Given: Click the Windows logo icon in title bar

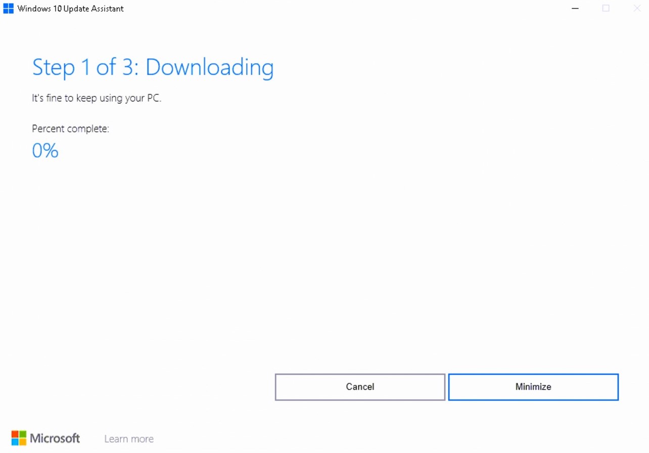Looking at the screenshot, I should (8, 9).
